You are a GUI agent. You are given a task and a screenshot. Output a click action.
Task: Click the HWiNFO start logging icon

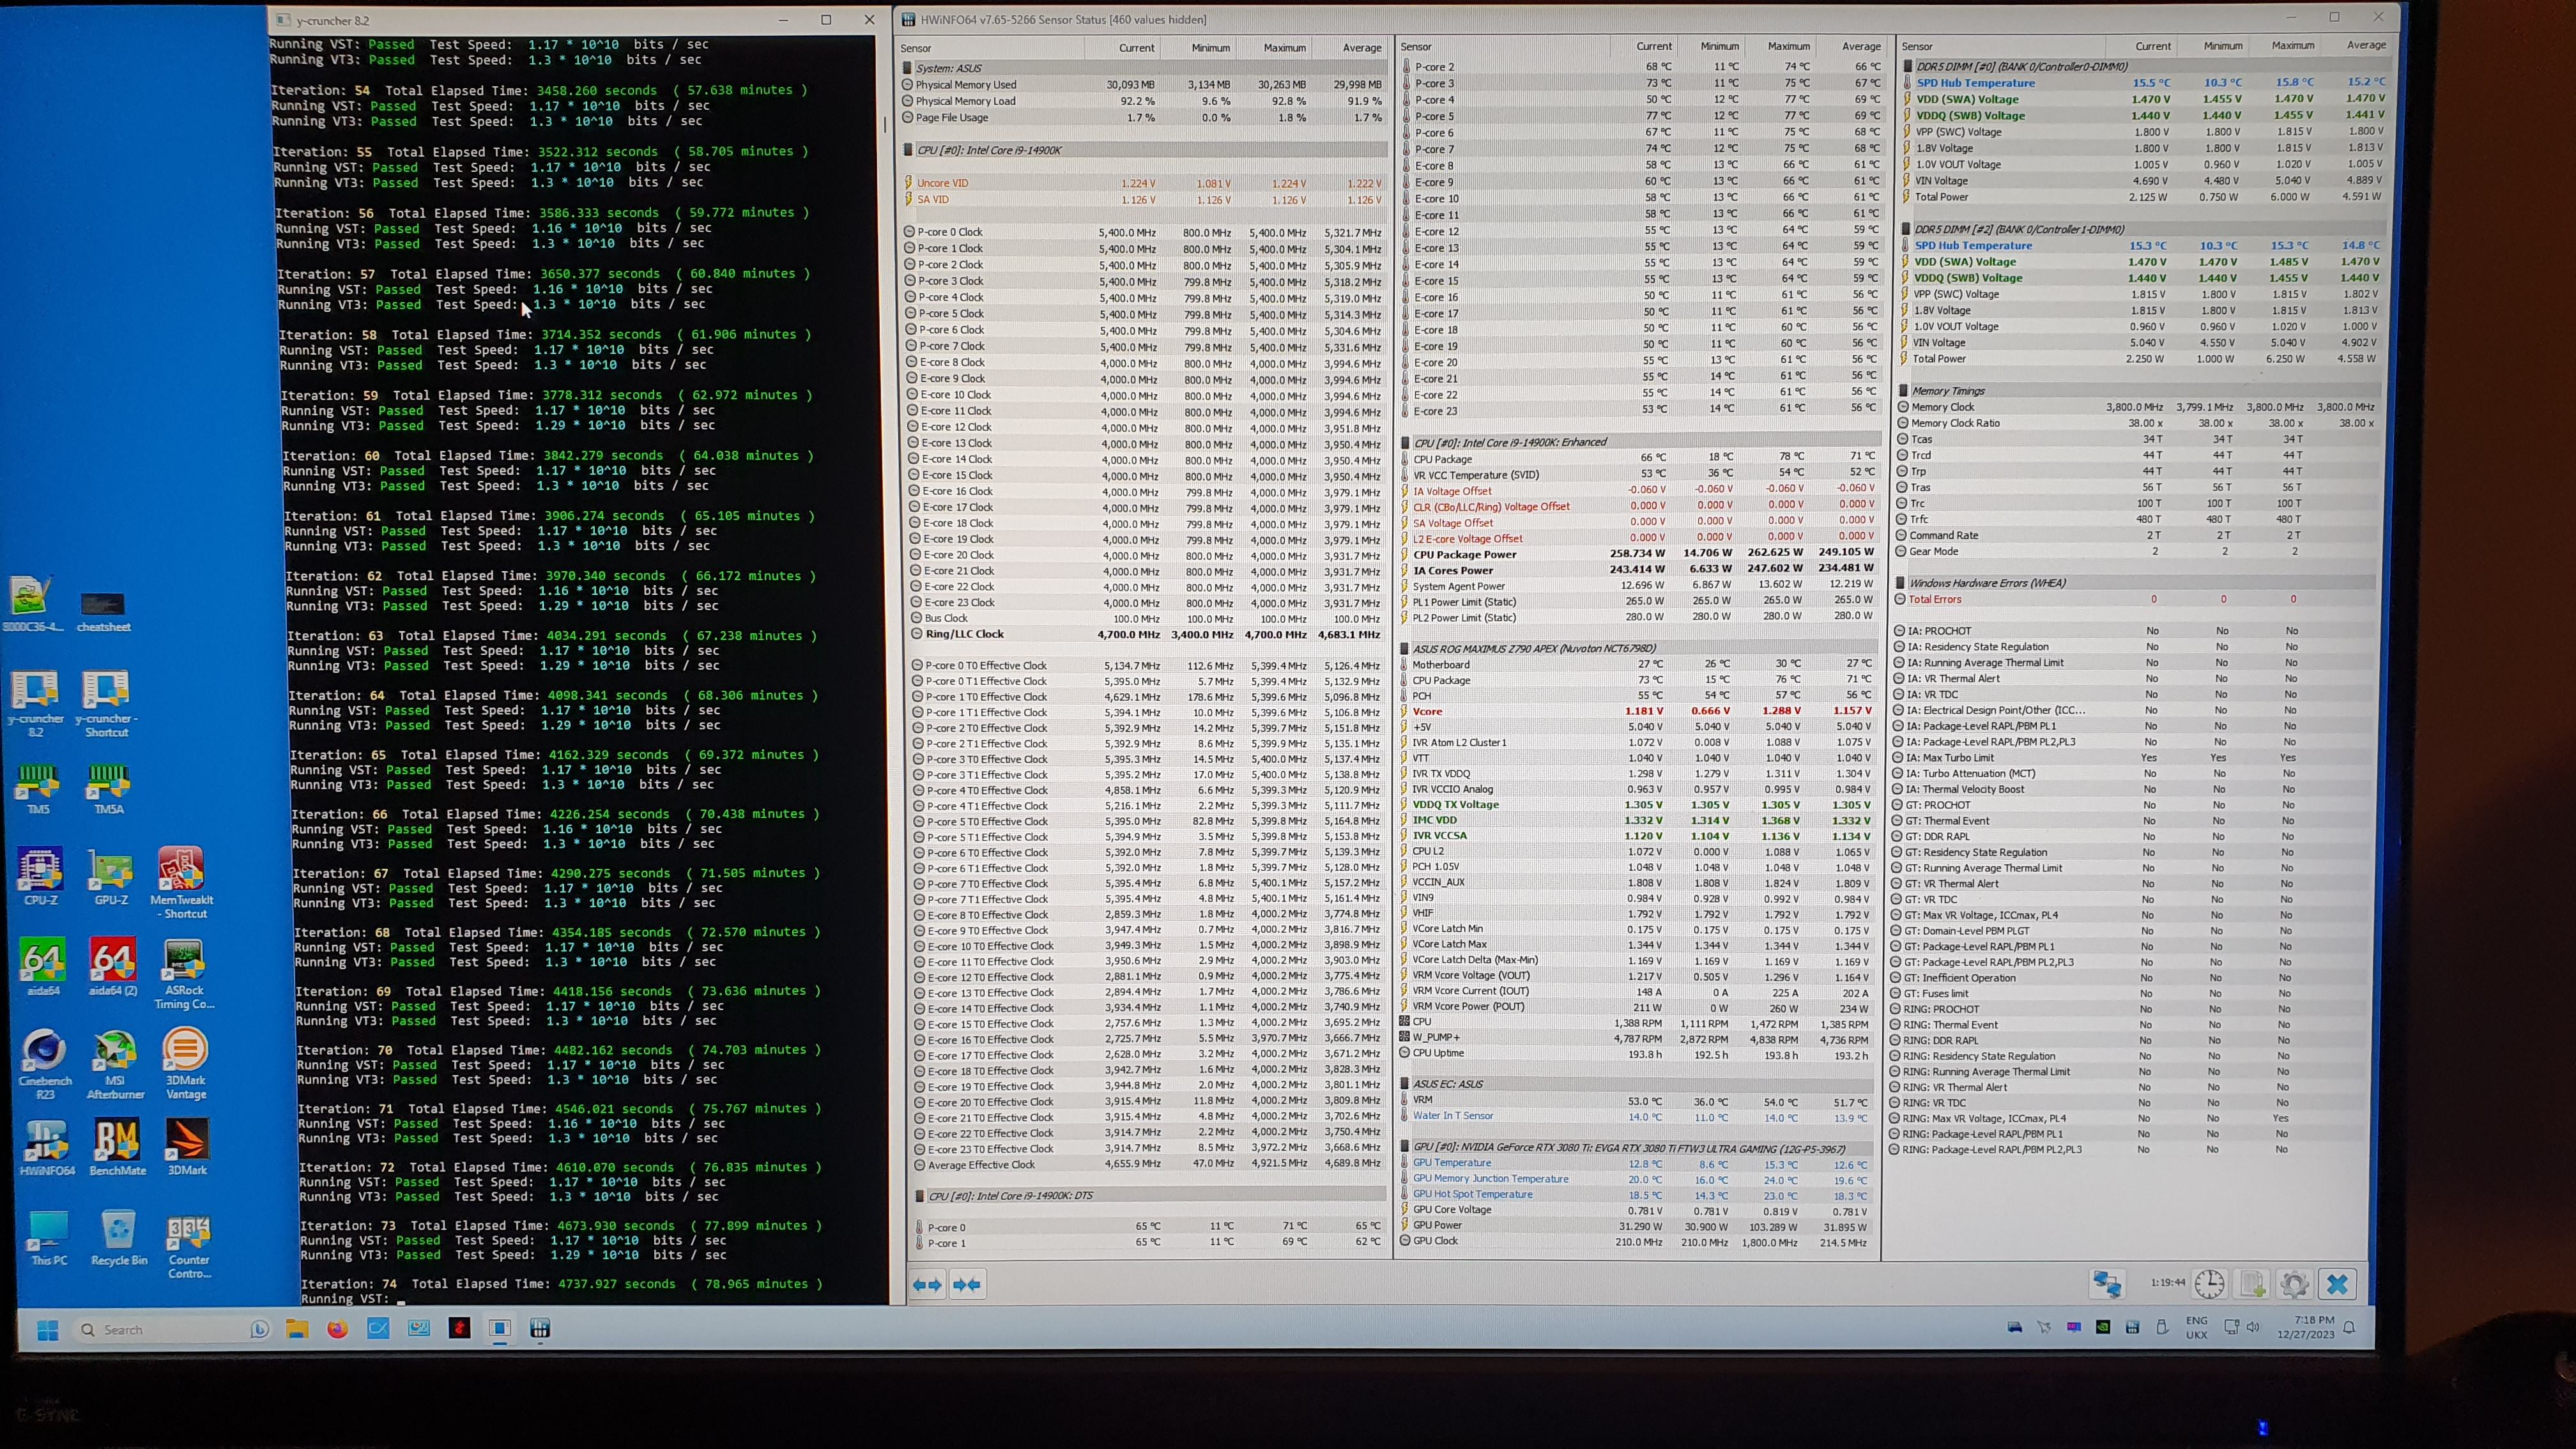(2252, 1284)
